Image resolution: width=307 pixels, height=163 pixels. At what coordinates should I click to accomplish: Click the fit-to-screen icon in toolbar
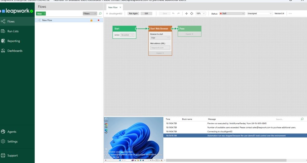(x=192, y=14)
